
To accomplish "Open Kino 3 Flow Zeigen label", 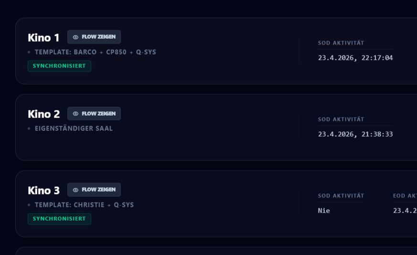I will point(98,190).
